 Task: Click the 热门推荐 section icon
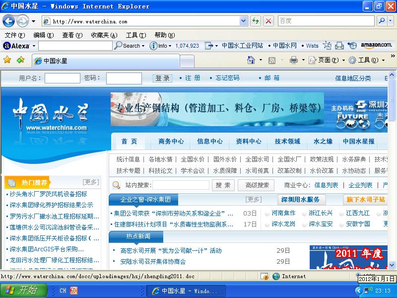[x=11, y=183]
